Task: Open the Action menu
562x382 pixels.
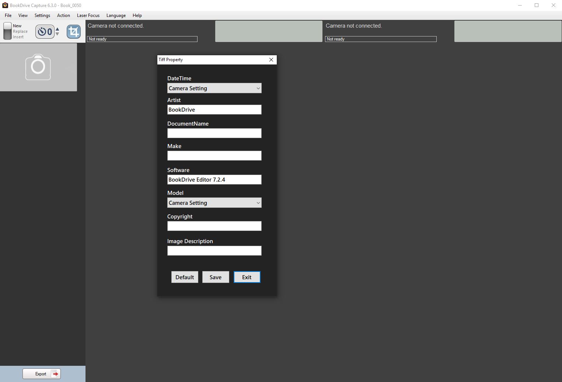Action: pyautogui.click(x=63, y=15)
